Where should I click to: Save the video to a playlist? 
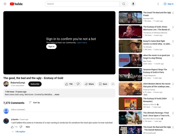[103, 84]
